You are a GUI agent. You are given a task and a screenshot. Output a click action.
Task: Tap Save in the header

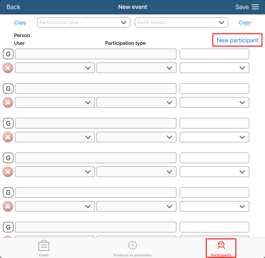tap(242, 7)
